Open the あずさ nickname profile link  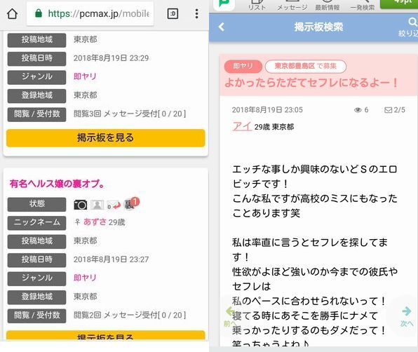click(95, 222)
